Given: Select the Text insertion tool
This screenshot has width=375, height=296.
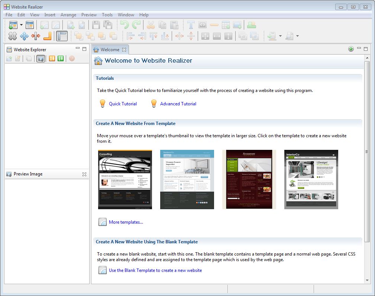Looking at the screenshot, I should (x=191, y=25).
